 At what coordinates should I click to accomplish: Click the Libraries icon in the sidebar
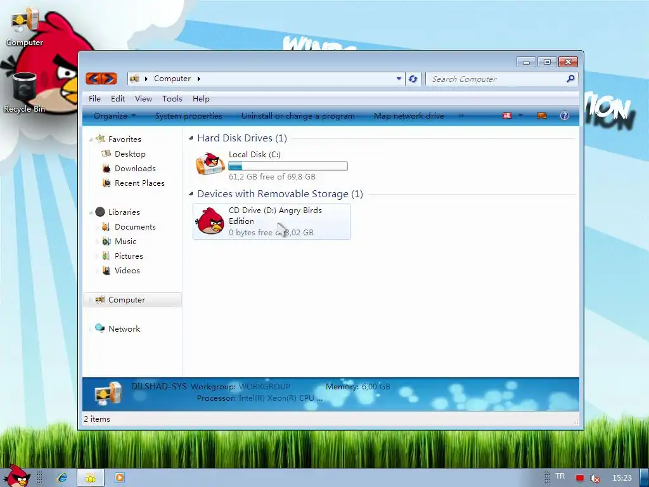pos(100,212)
